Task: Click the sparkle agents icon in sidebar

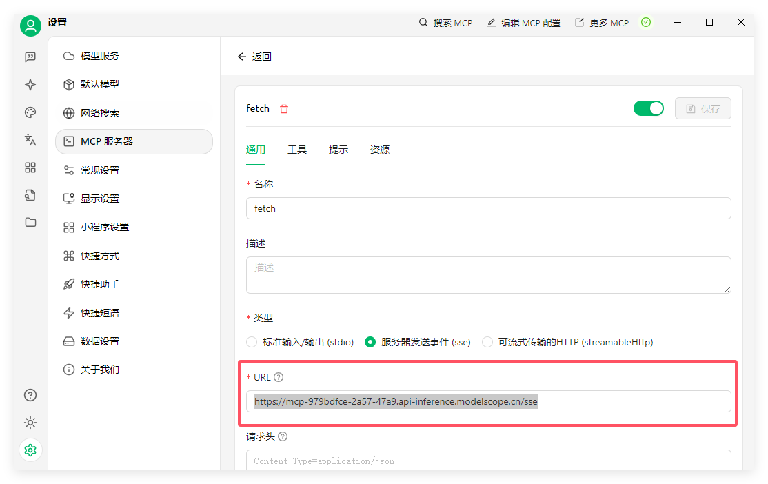Action: [x=30, y=85]
